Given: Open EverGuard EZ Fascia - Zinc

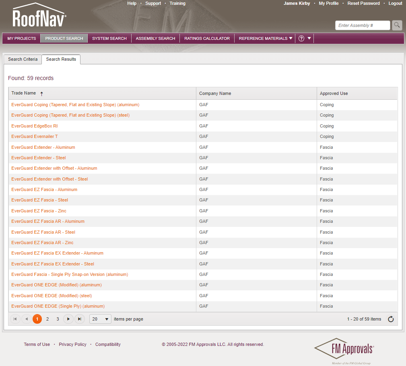Looking at the screenshot, I should pyautogui.click(x=39, y=211).
